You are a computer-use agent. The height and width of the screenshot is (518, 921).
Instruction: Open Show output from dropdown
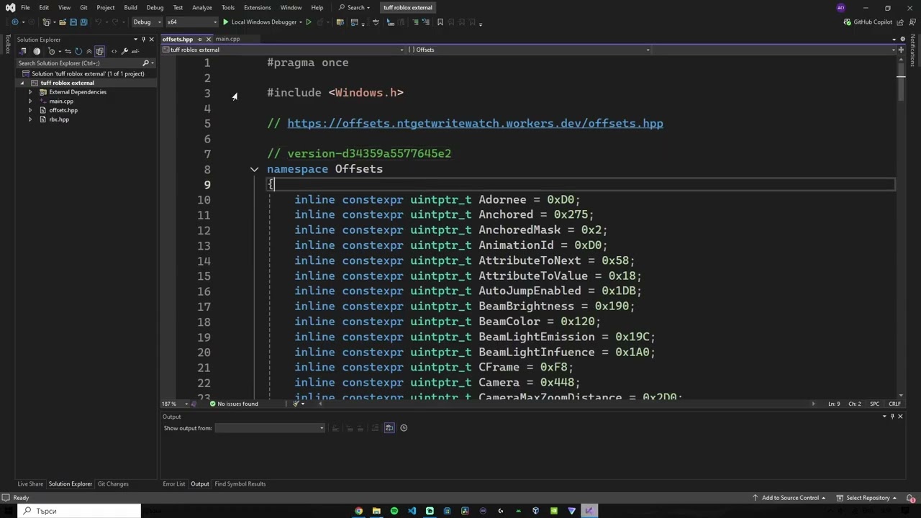coord(270,428)
